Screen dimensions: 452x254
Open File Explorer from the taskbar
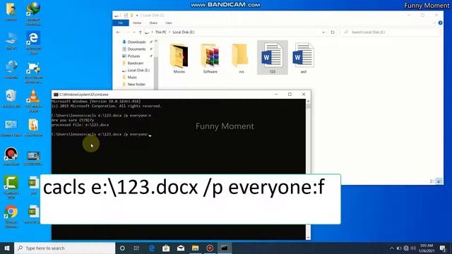195,248
